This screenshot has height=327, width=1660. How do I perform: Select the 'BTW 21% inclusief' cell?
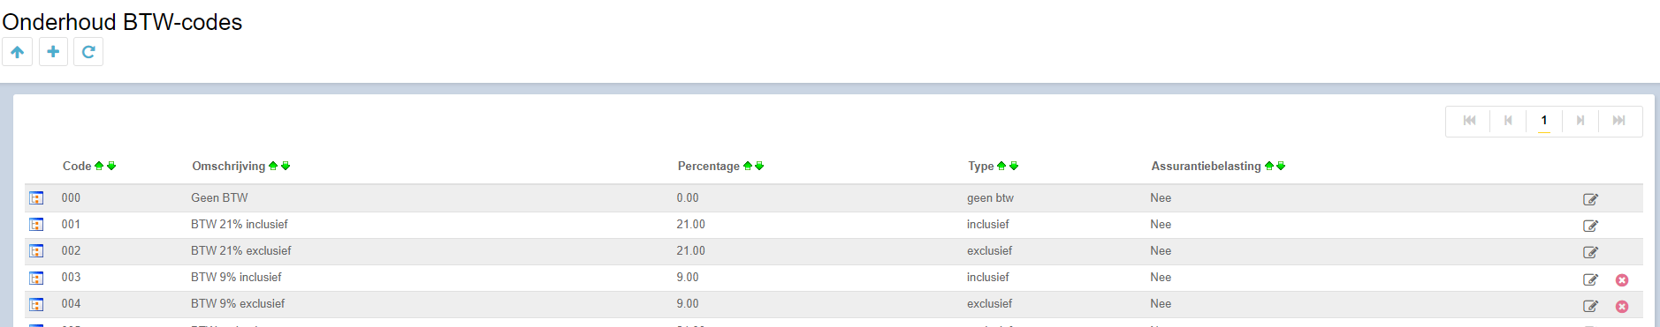click(240, 224)
